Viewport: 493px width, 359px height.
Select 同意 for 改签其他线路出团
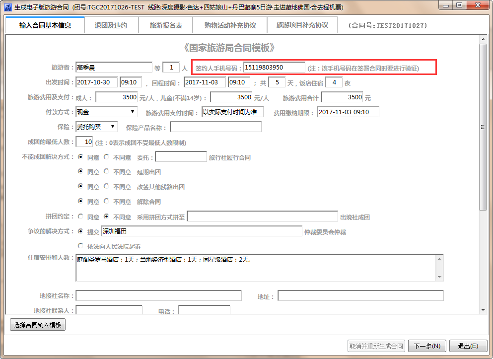pyautogui.click(x=81, y=186)
